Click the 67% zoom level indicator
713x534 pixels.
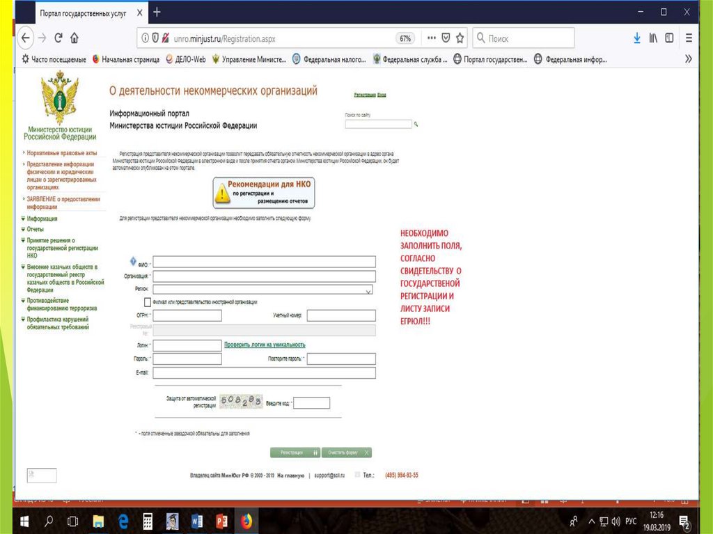(x=405, y=39)
